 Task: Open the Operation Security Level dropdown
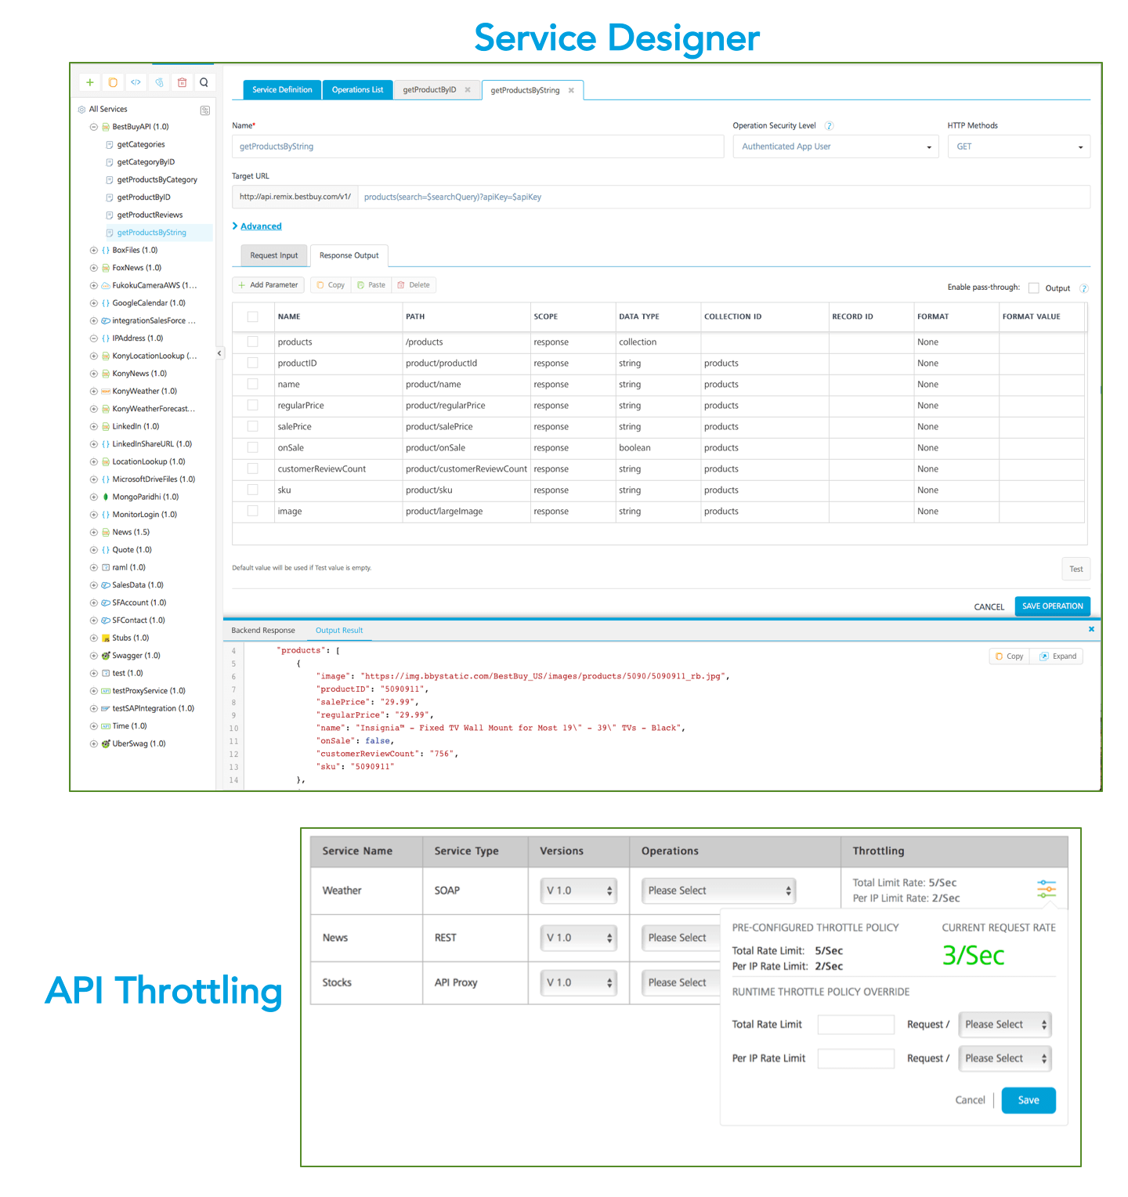click(x=836, y=146)
